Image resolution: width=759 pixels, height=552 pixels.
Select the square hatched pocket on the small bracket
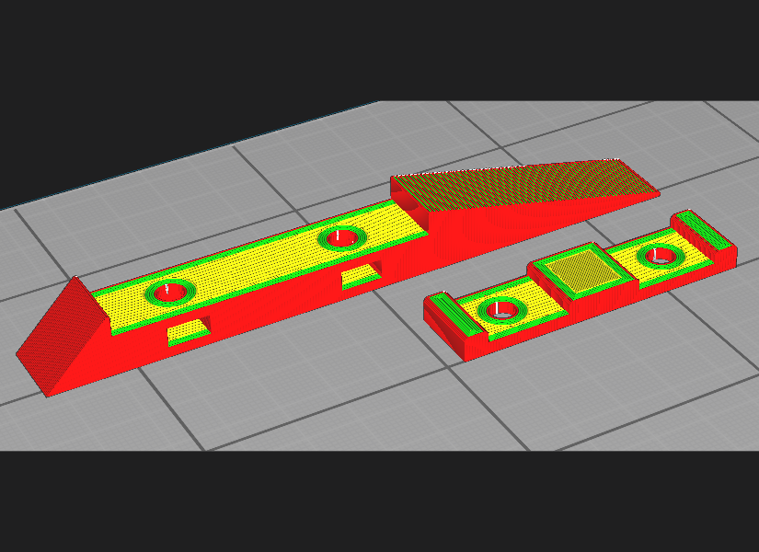pos(584,271)
